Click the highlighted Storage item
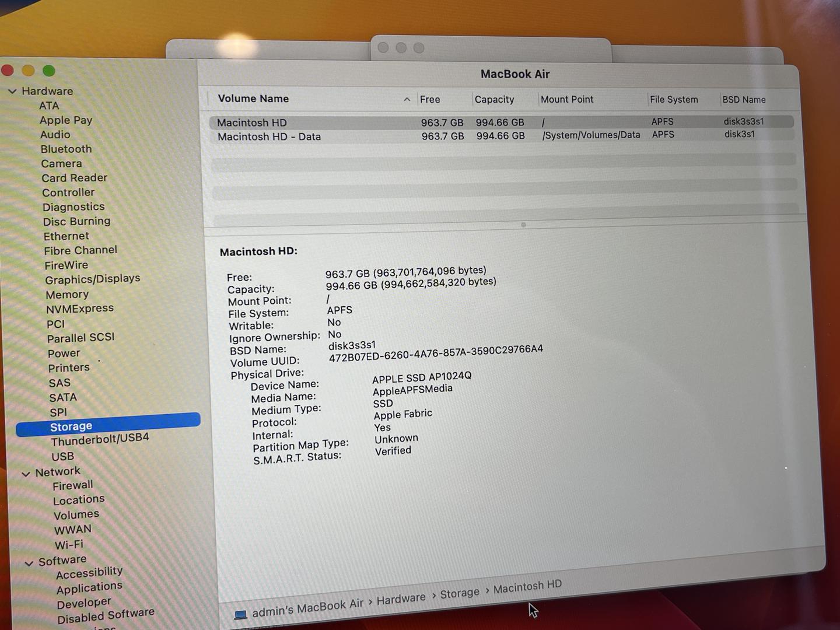 [x=108, y=425]
